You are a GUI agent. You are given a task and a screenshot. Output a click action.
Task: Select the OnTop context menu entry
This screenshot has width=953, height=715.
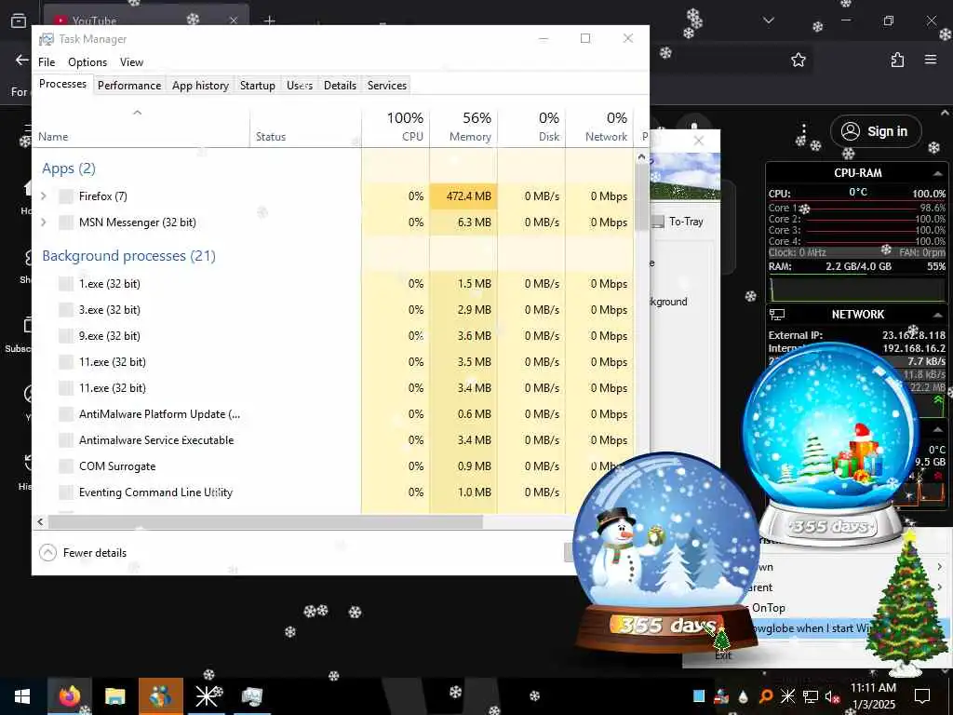pyautogui.click(x=768, y=608)
